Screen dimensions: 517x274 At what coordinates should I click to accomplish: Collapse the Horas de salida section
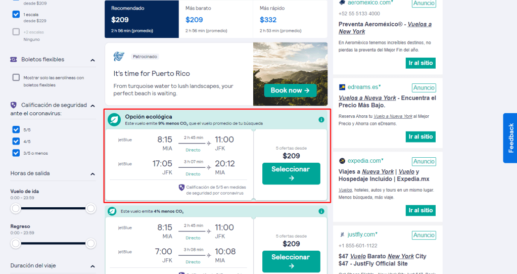point(92,174)
